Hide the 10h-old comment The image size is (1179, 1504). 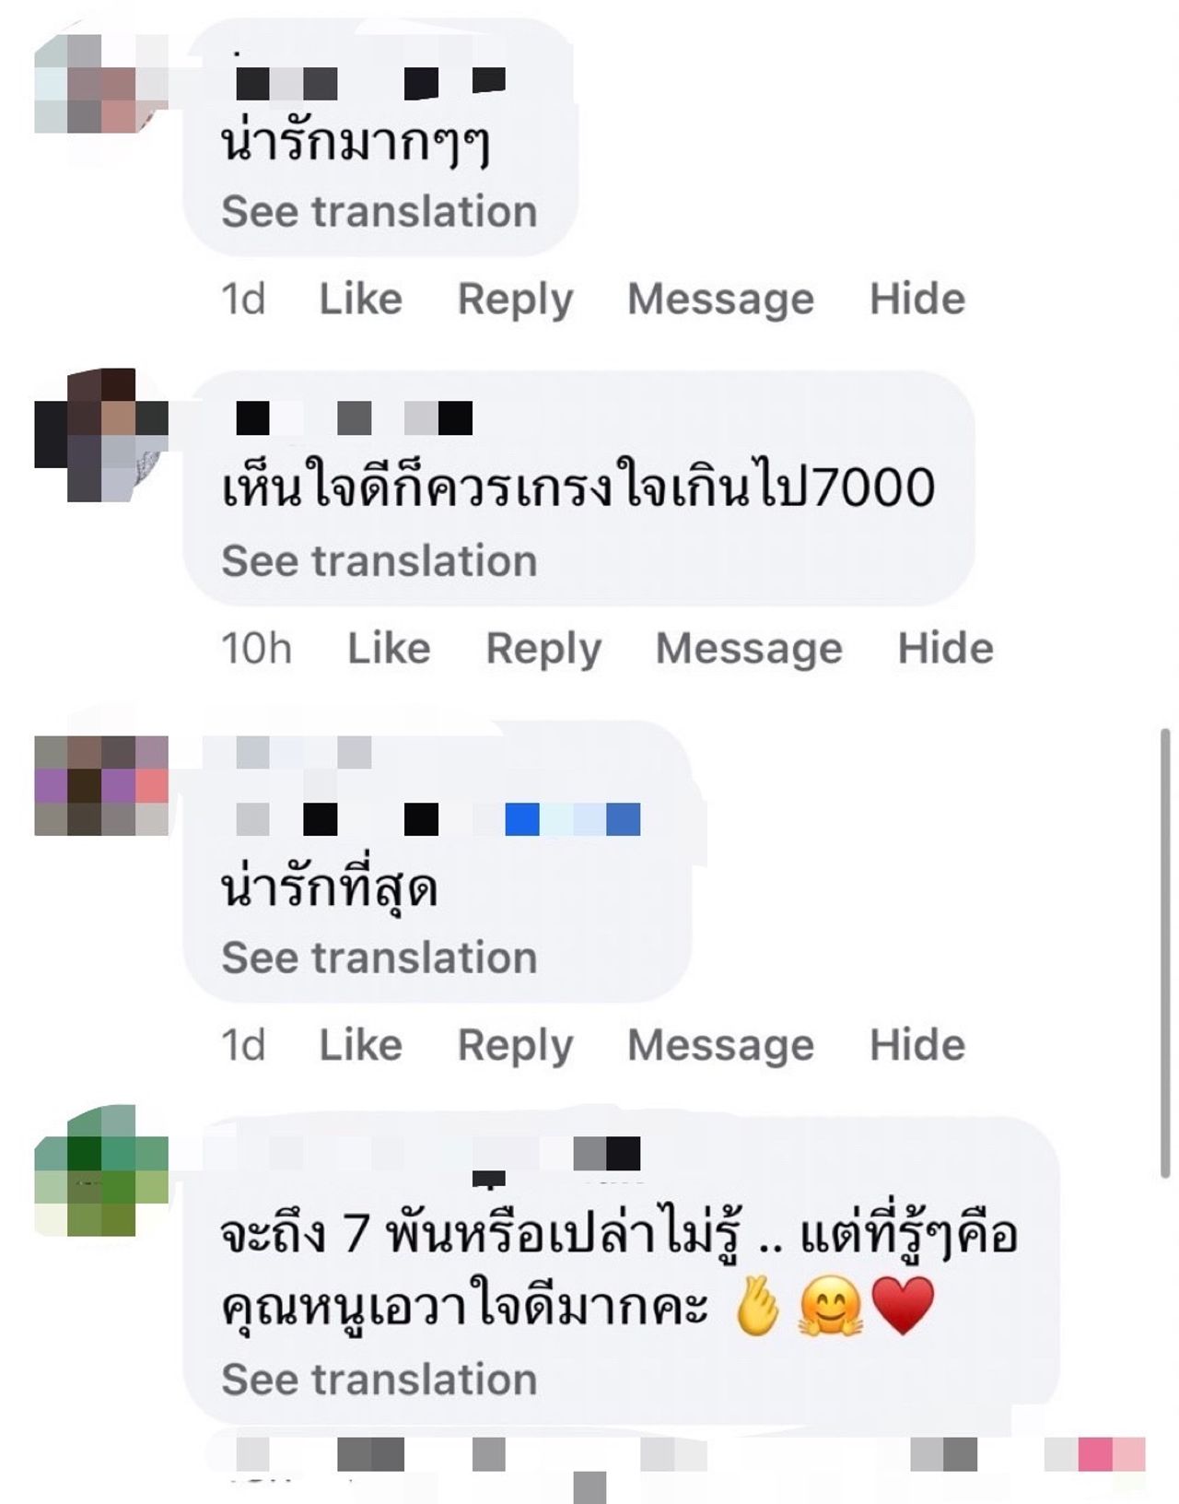946,648
